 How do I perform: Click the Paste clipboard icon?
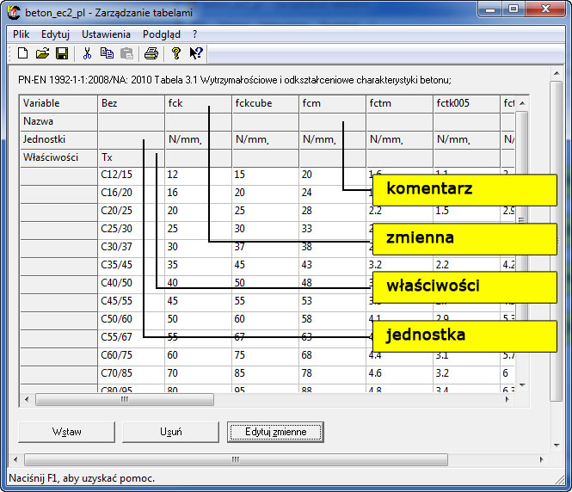pos(126,53)
